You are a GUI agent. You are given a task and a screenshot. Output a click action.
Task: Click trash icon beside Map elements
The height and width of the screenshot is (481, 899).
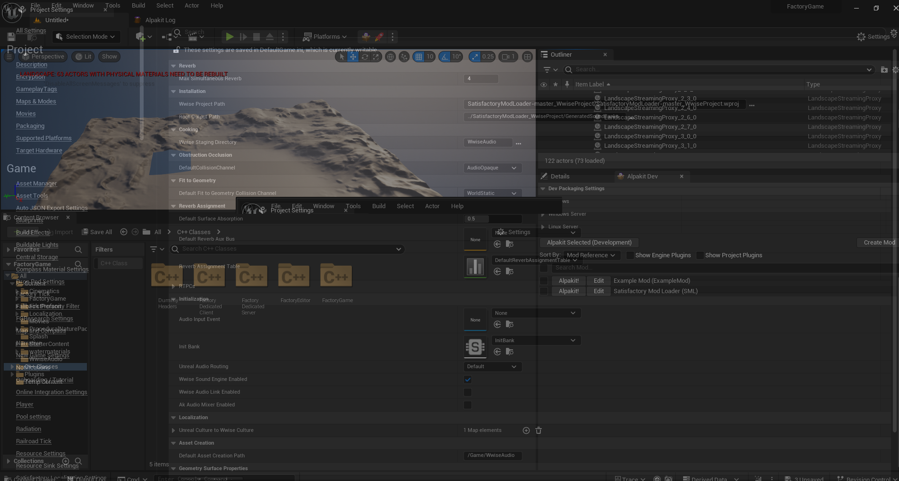[x=539, y=430]
